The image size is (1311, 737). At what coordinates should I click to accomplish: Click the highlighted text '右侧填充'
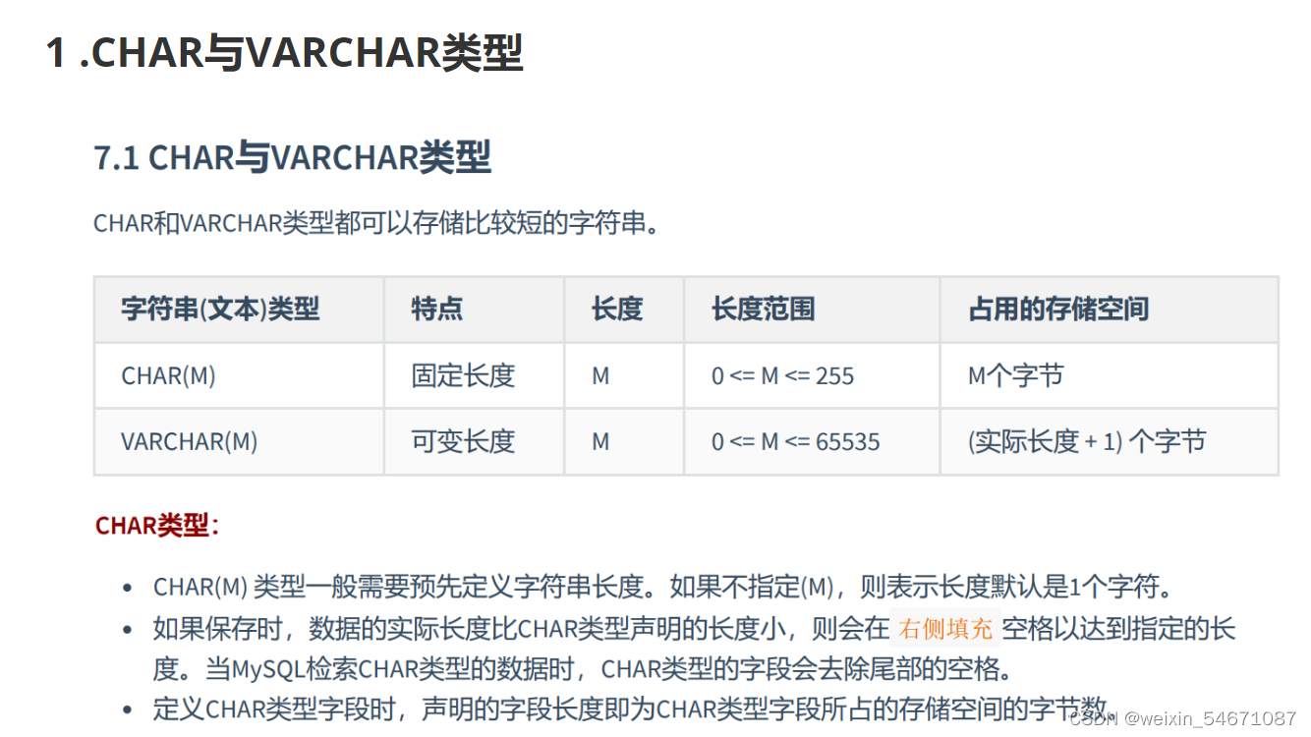click(945, 629)
